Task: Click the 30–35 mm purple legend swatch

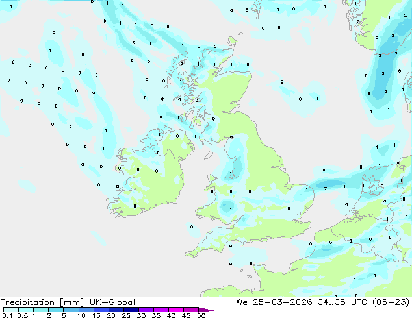Action: 146,310
